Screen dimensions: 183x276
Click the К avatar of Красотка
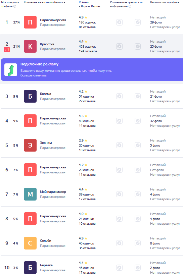30,46
